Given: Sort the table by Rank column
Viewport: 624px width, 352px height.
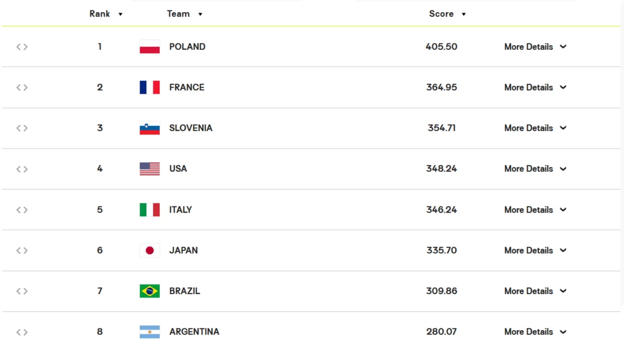Looking at the screenshot, I should pyautogui.click(x=106, y=14).
